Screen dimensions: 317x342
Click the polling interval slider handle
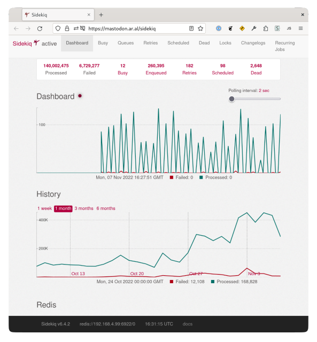(x=231, y=99)
